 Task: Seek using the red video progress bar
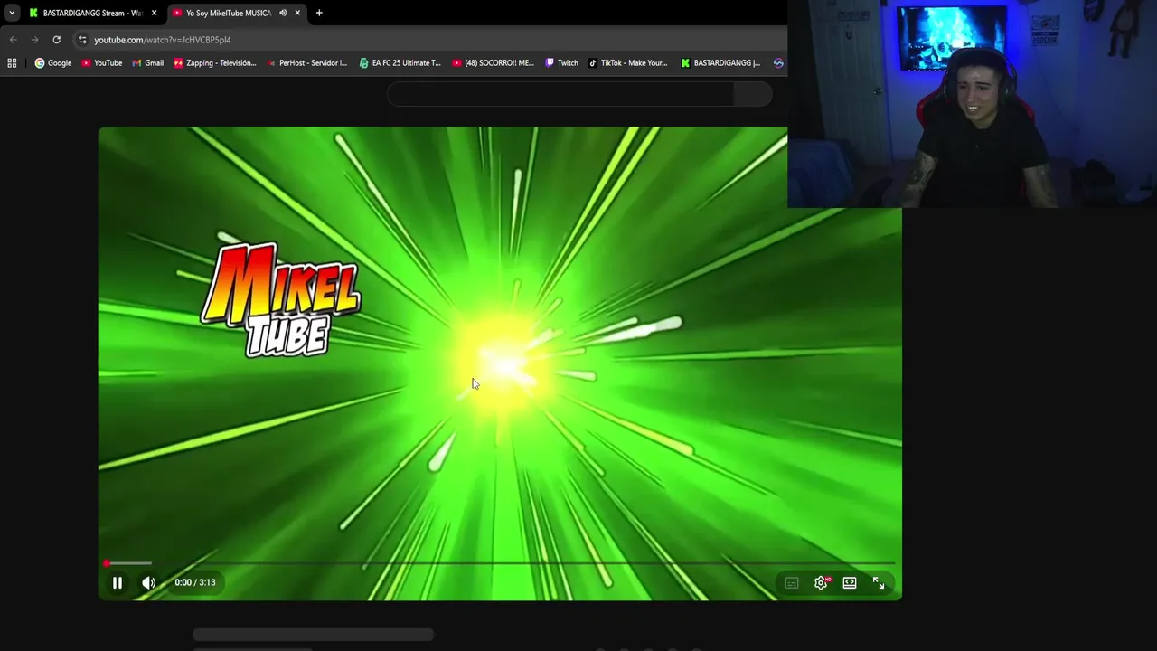click(500, 563)
